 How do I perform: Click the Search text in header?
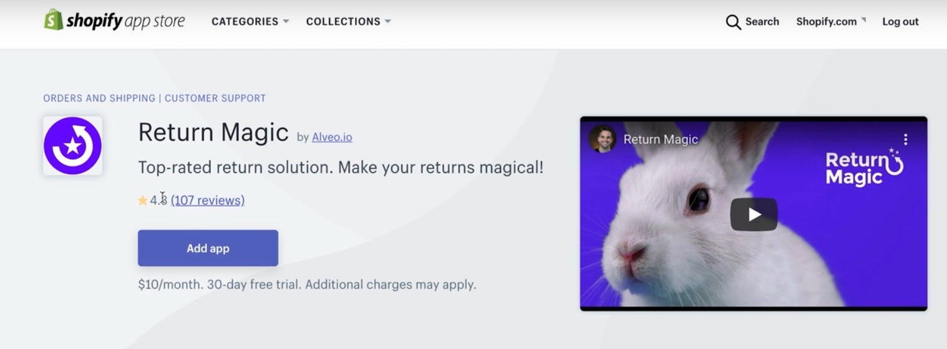(x=762, y=22)
